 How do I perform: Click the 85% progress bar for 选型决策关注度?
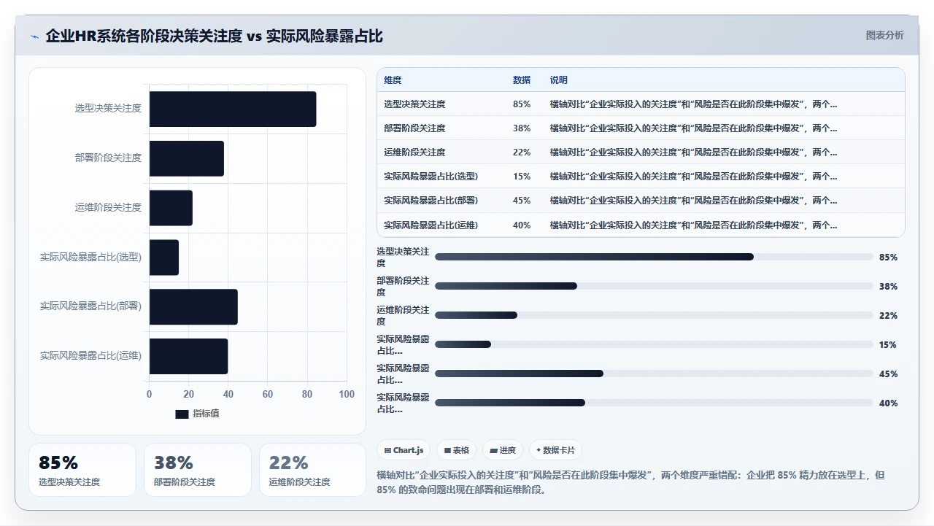(654, 257)
